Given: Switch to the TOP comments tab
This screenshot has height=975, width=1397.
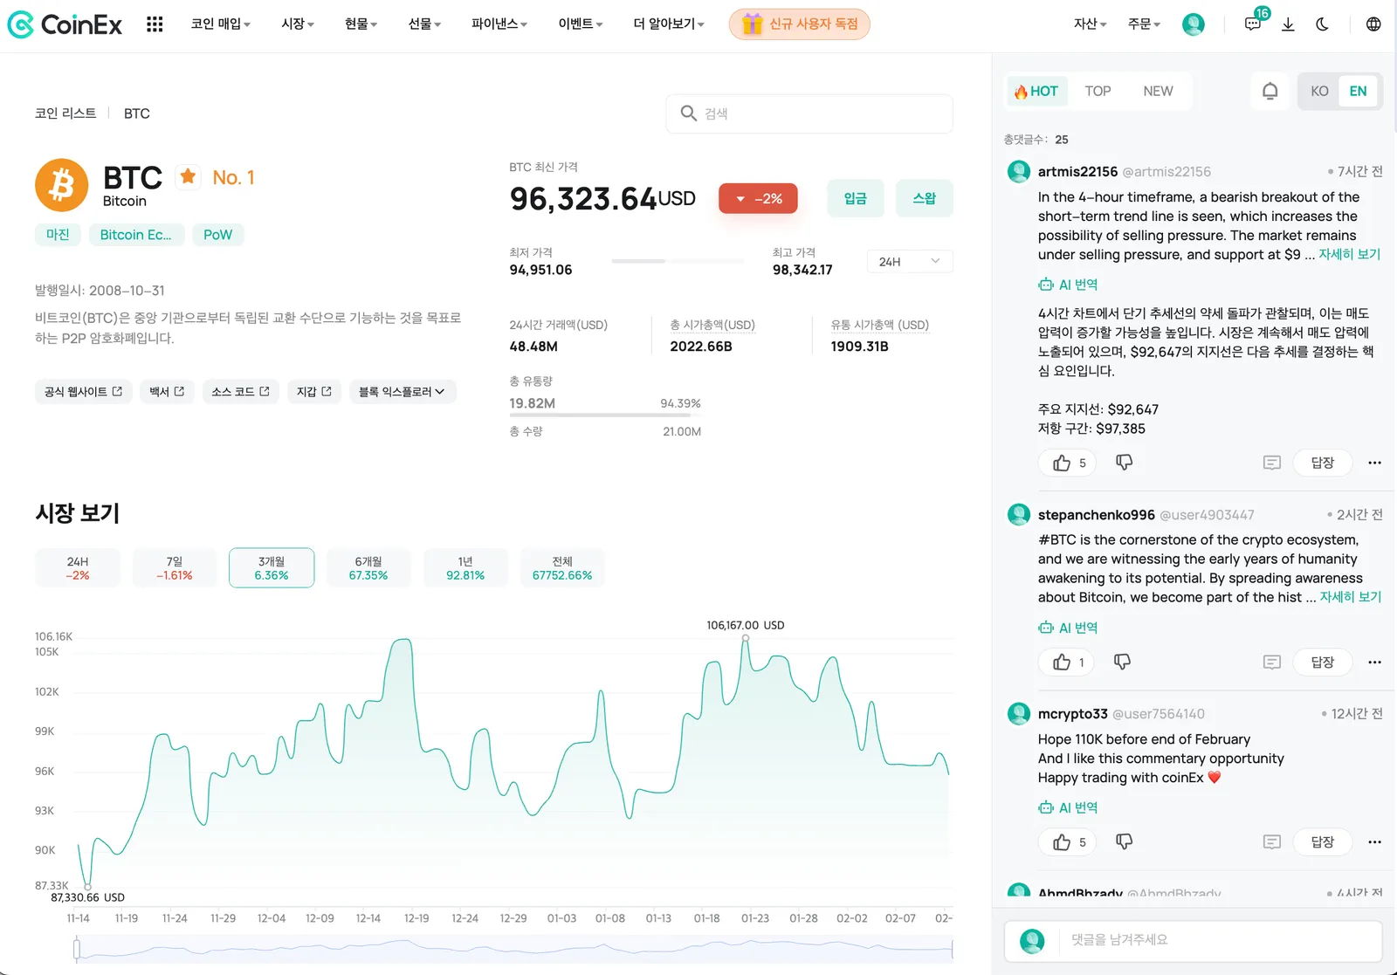Looking at the screenshot, I should pyautogui.click(x=1098, y=91).
